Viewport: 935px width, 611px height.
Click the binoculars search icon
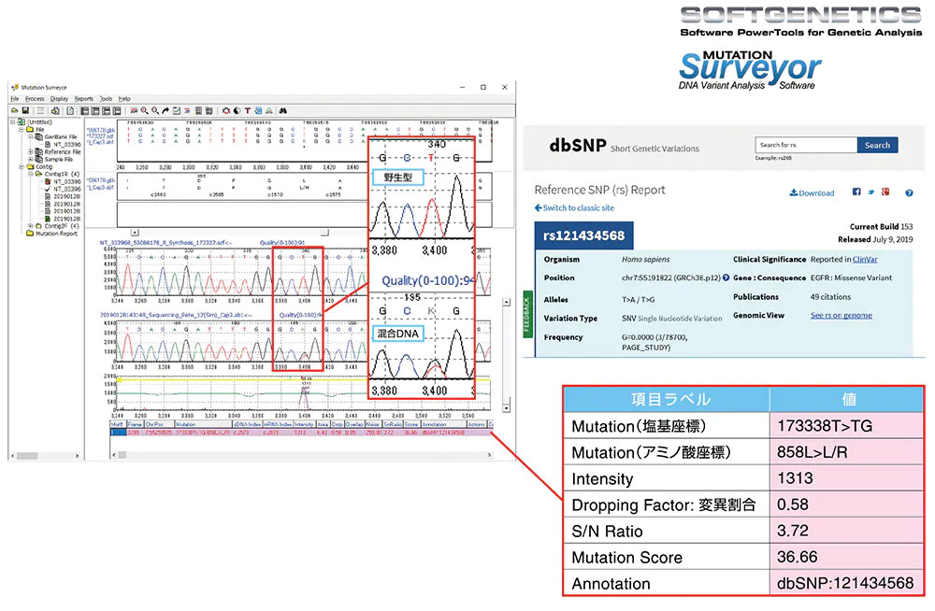[x=283, y=111]
